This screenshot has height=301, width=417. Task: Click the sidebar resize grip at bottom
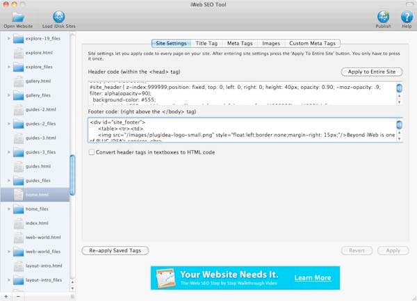[72, 296]
